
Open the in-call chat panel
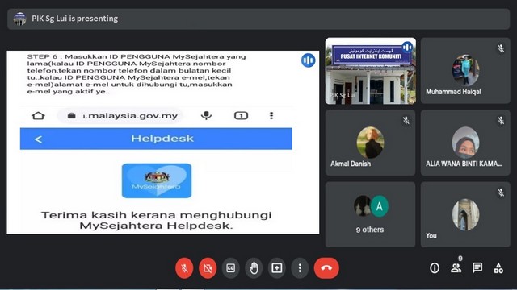coord(477,268)
